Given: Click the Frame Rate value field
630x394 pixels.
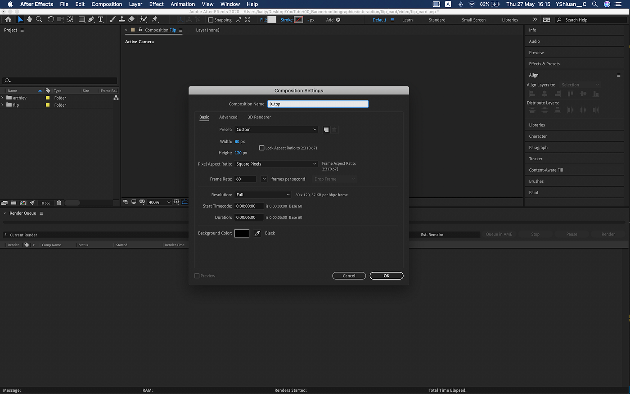Looking at the screenshot, I should coord(245,179).
